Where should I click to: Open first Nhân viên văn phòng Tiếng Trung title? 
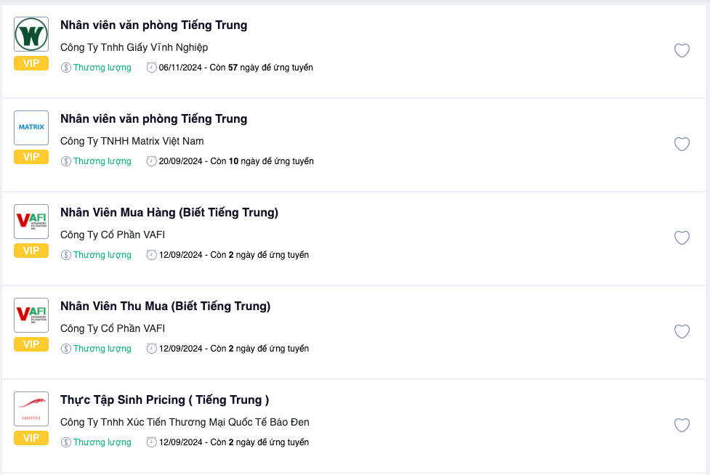(154, 25)
